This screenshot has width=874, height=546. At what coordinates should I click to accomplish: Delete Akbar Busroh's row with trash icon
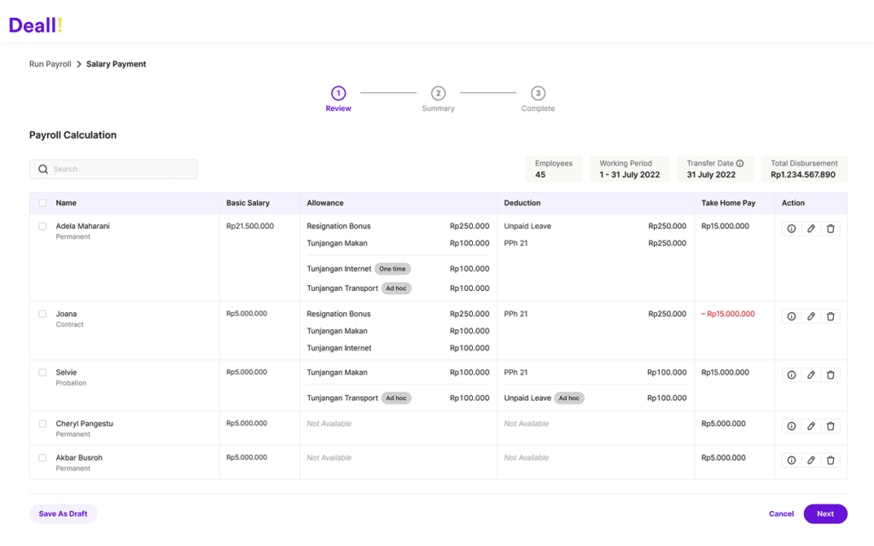click(x=830, y=459)
